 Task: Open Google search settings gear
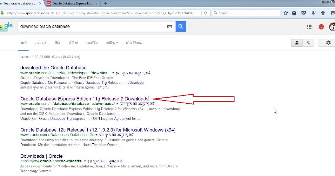click(x=328, y=43)
